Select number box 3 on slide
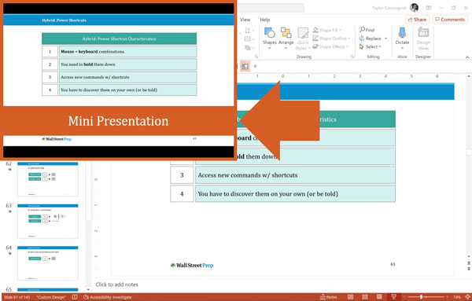The width and height of the screenshot is (472, 301). point(182,175)
